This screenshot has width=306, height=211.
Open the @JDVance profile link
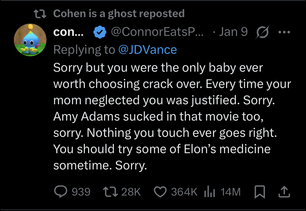[147, 50]
